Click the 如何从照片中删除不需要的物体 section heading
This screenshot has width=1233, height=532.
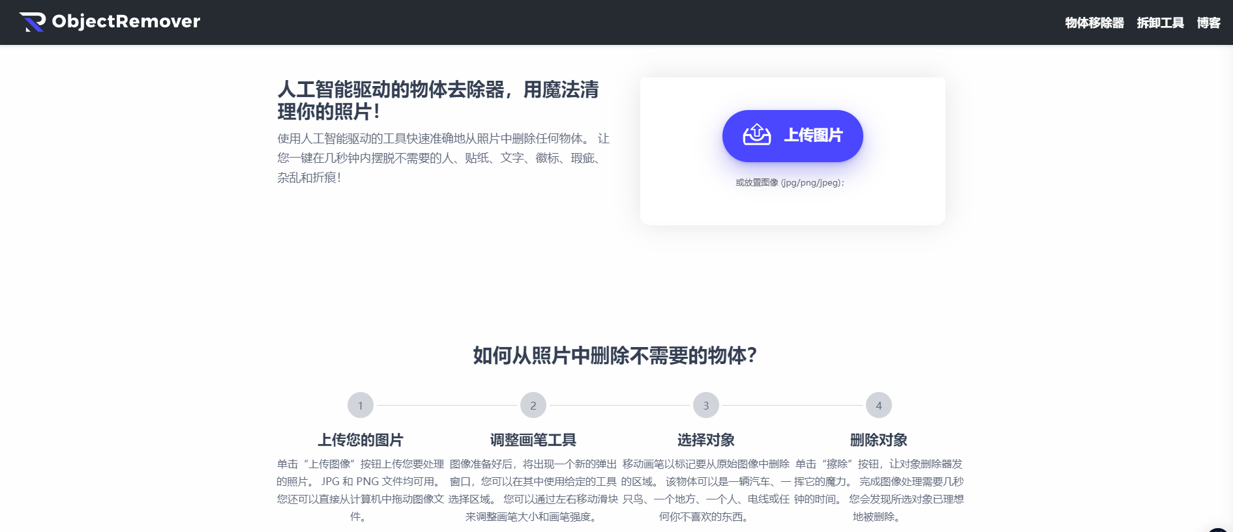614,356
